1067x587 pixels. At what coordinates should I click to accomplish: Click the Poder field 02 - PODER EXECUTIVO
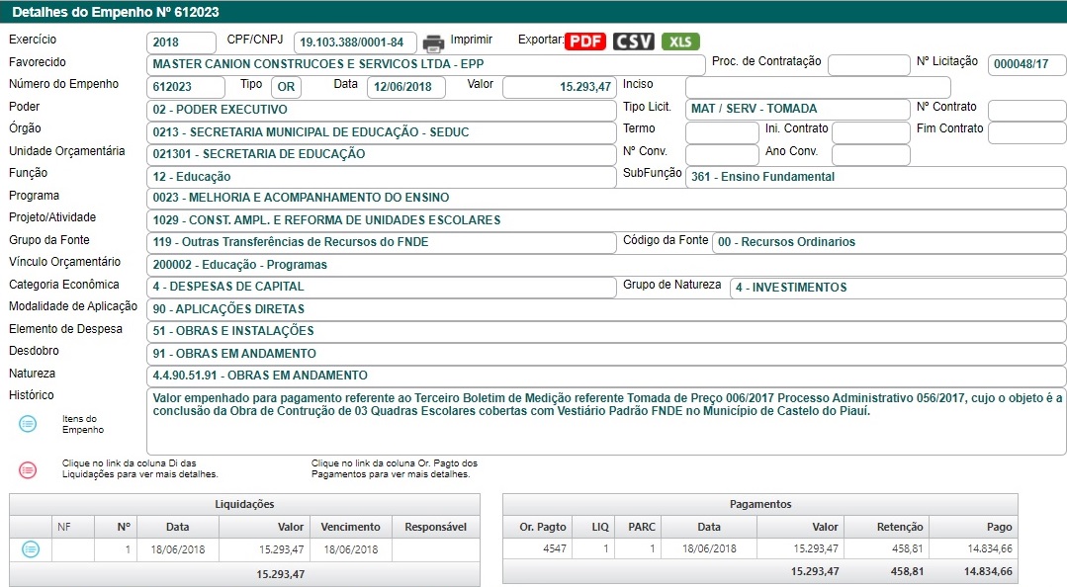(x=382, y=110)
